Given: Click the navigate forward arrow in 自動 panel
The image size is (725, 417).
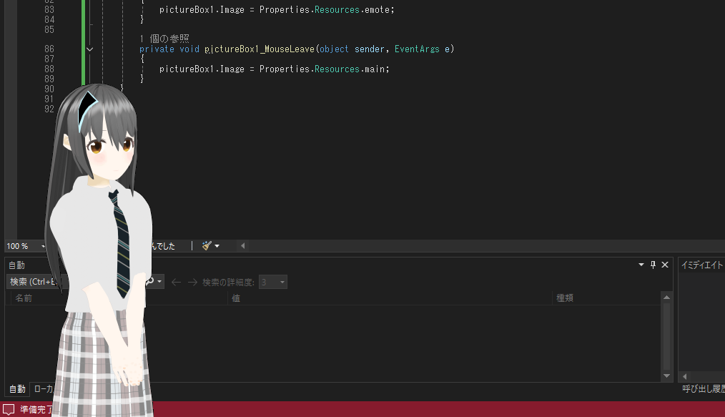Looking at the screenshot, I should pyautogui.click(x=192, y=283).
